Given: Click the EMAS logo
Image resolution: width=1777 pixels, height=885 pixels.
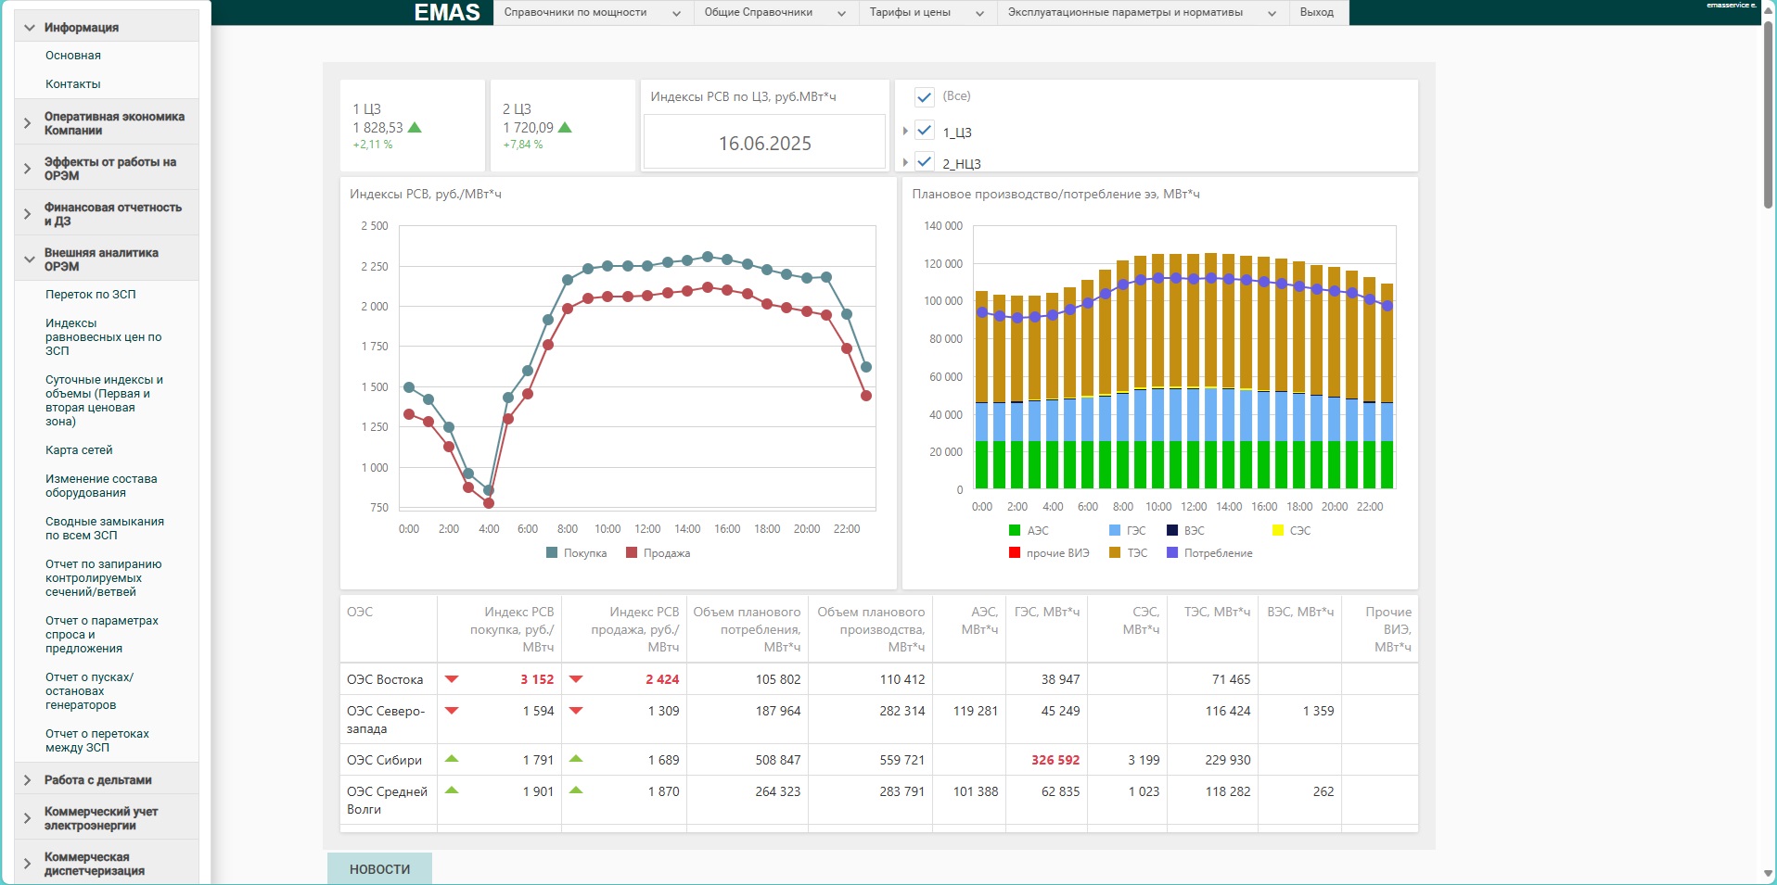Looking at the screenshot, I should [x=446, y=12].
